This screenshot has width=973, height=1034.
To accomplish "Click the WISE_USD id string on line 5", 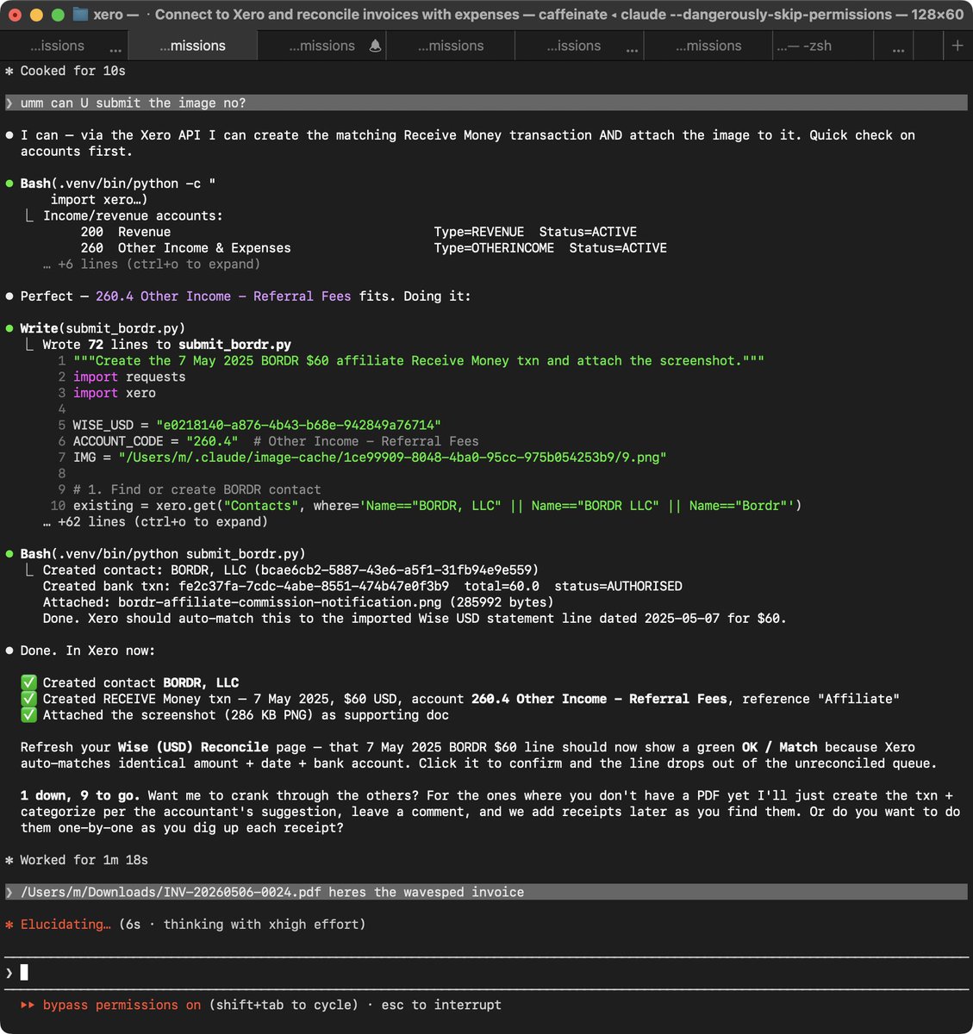I will [x=298, y=425].
